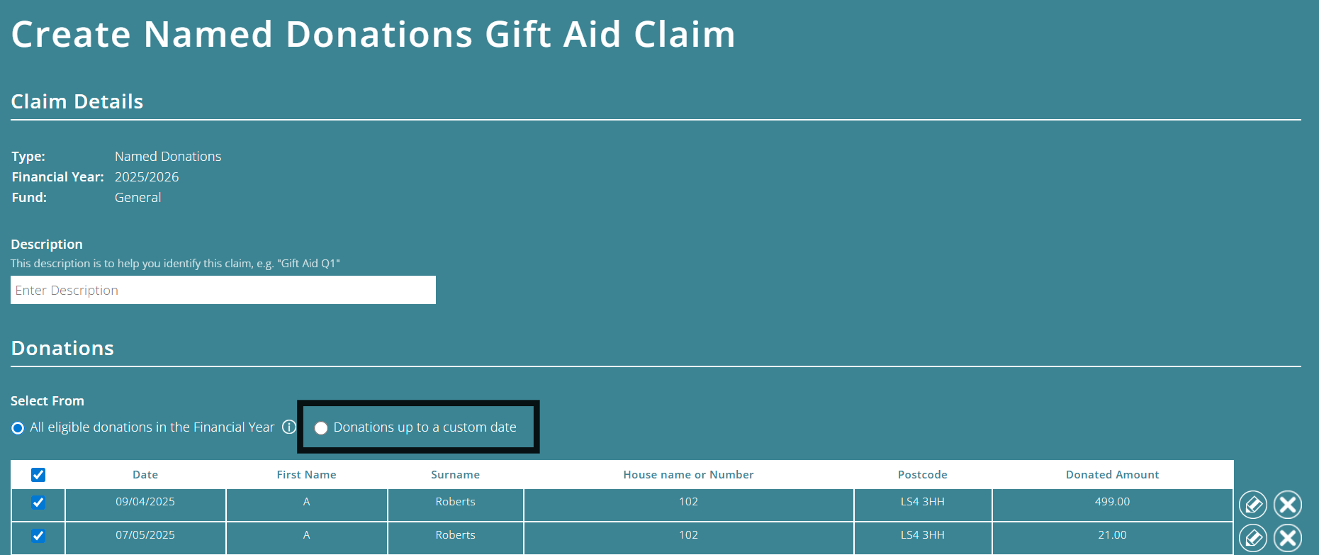Viewport: 1319px width, 555px height.
Task: Click the 'Donations' section heading
Action: point(62,348)
